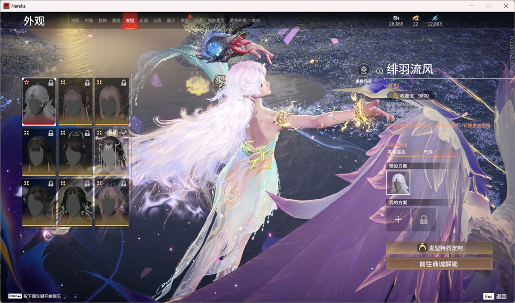Switch to the 技能奥义 tab
The image size is (515, 303).
click(x=216, y=20)
